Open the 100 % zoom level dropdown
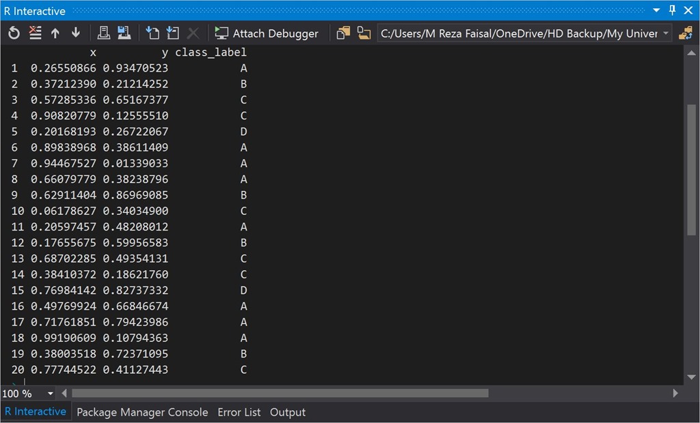Screen dimensions: 700x423 51,394
